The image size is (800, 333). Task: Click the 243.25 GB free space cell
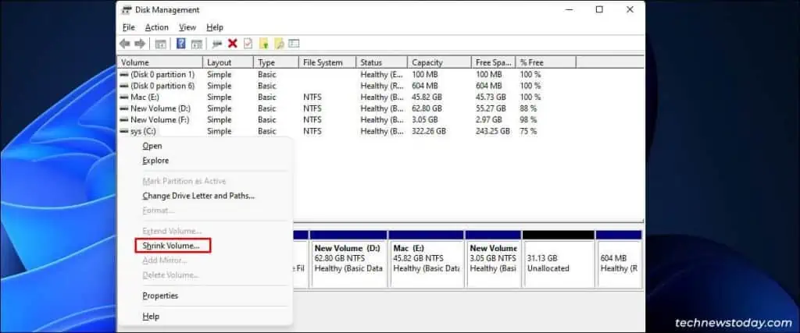tap(493, 131)
